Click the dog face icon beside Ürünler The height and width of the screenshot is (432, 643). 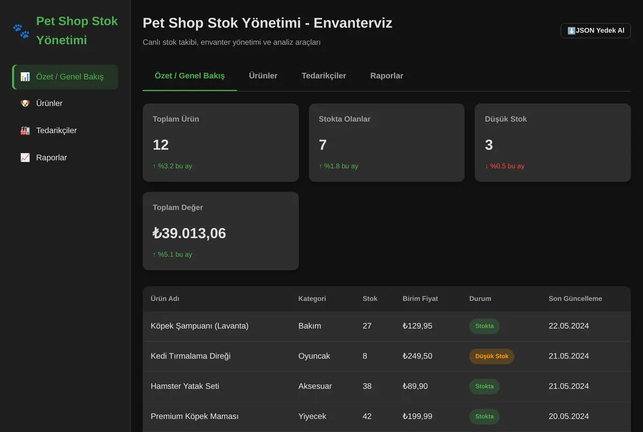tap(25, 103)
